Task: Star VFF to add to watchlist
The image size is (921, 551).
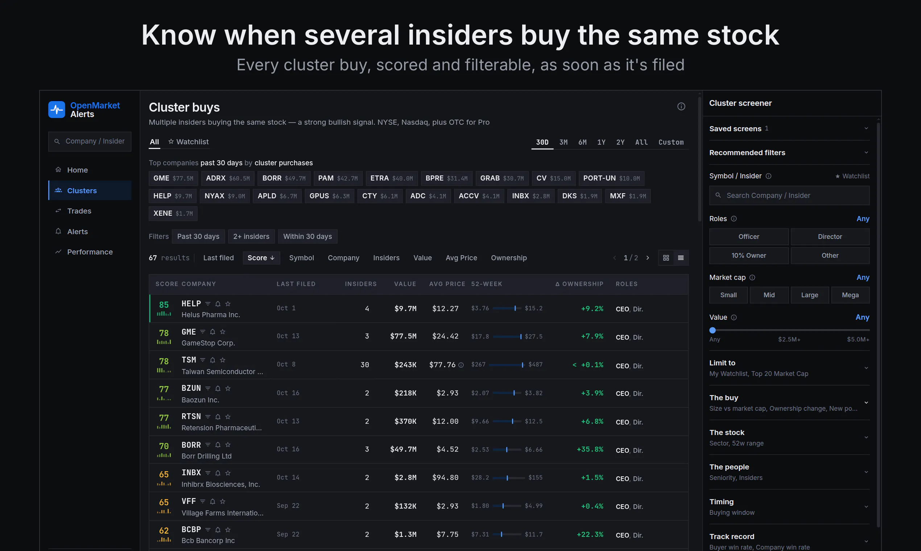Action: [222, 501]
